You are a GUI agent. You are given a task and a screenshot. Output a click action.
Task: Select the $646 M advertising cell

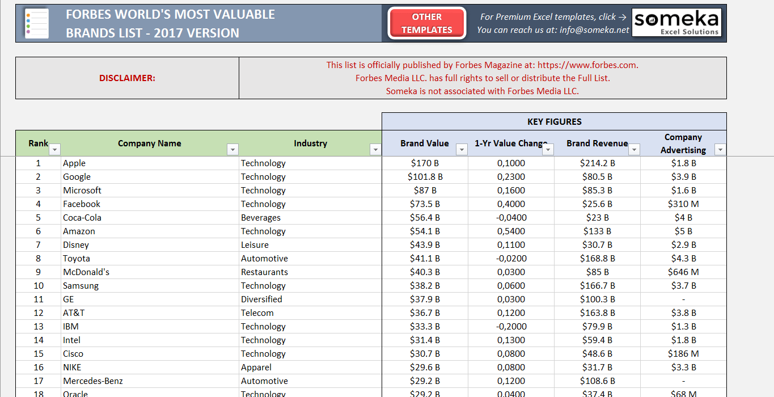(x=683, y=272)
